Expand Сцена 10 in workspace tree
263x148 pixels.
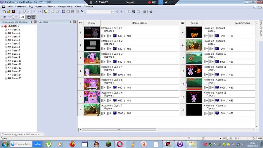point(6,61)
